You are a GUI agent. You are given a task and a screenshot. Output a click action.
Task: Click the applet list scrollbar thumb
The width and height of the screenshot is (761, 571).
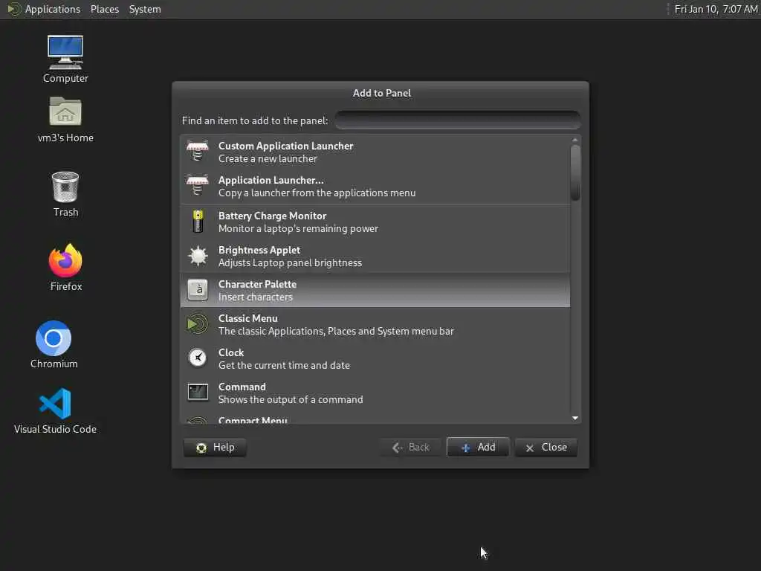click(575, 172)
